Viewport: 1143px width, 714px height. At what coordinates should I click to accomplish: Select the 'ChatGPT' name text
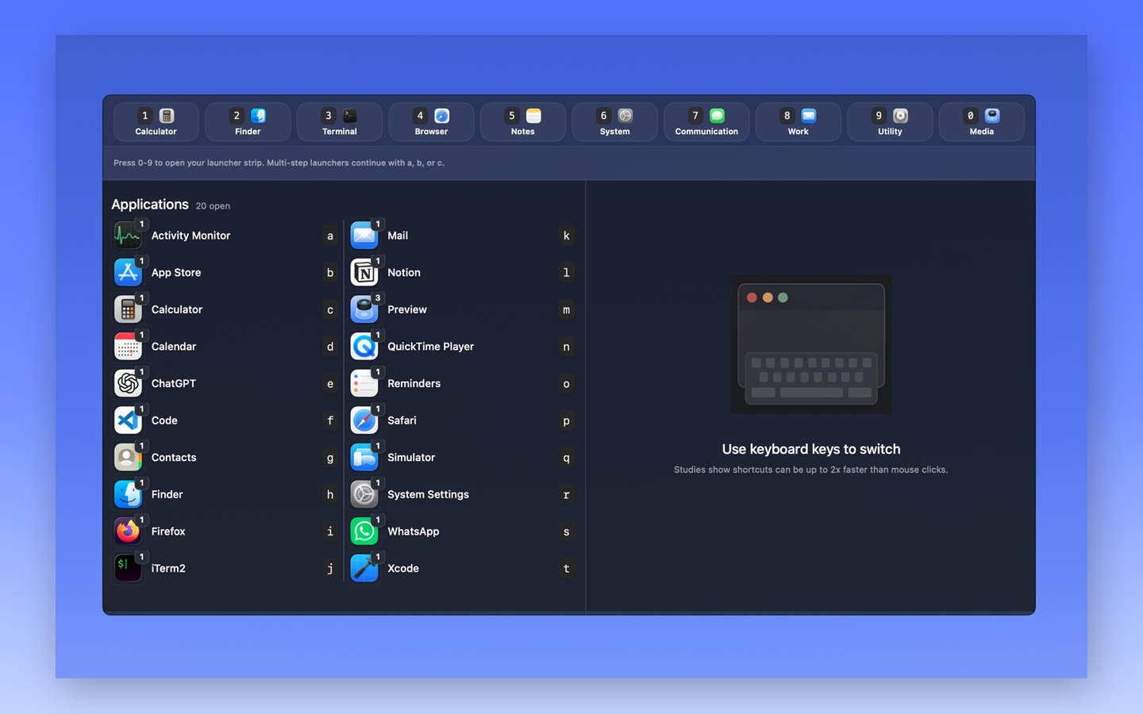tap(174, 383)
